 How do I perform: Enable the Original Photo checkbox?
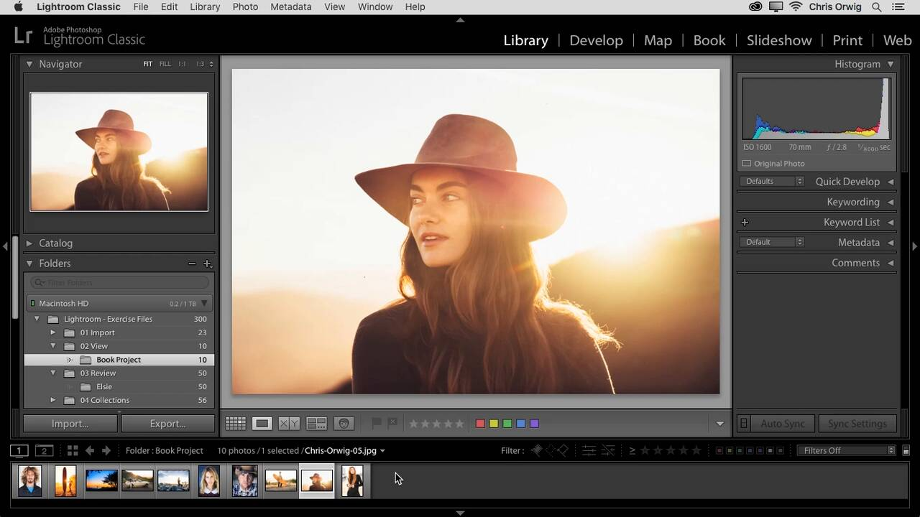click(746, 164)
